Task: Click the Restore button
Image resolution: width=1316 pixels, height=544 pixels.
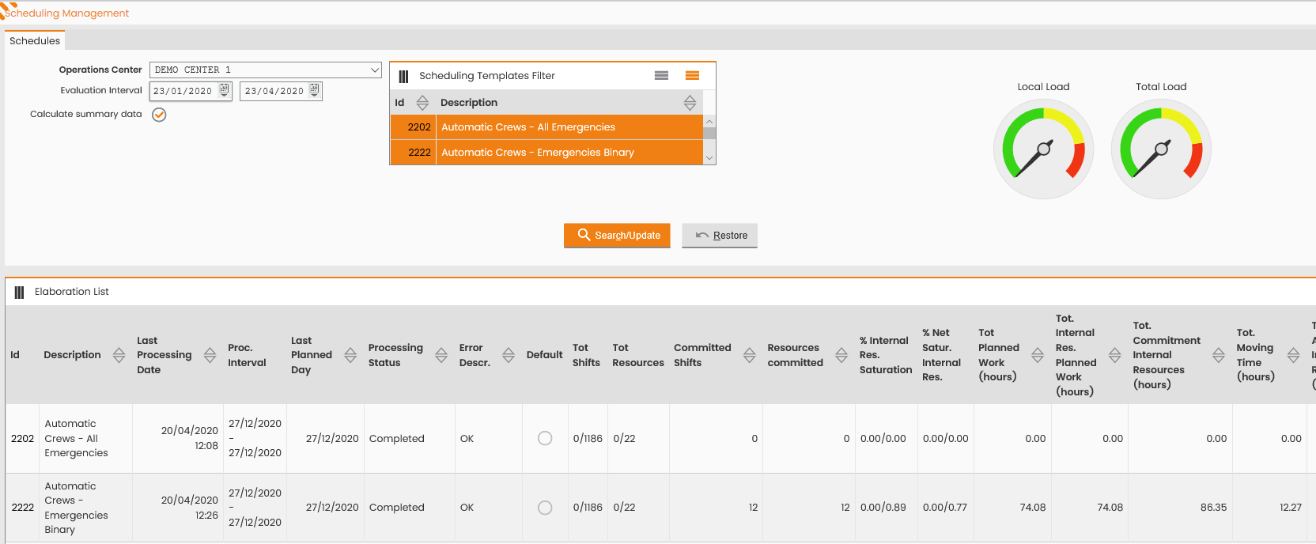Action: (720, 235)
